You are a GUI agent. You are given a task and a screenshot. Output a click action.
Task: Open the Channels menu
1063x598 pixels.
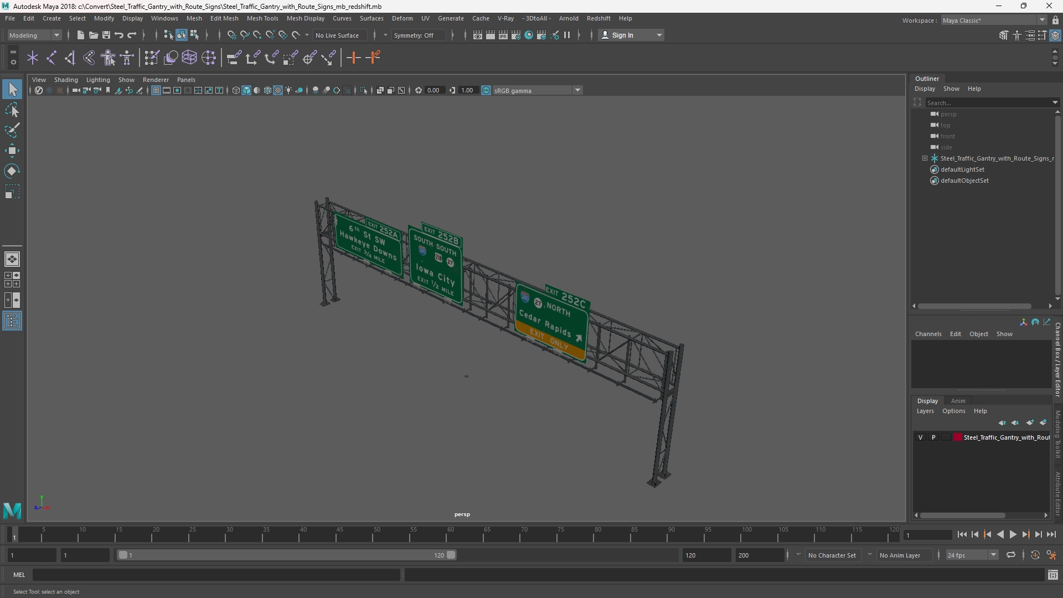(x=928, y=334)
